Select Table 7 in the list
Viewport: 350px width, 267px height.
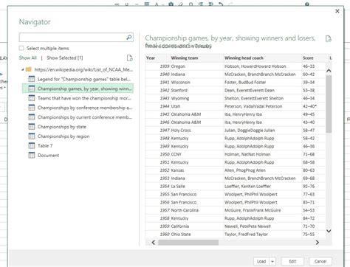coord(78,146)
